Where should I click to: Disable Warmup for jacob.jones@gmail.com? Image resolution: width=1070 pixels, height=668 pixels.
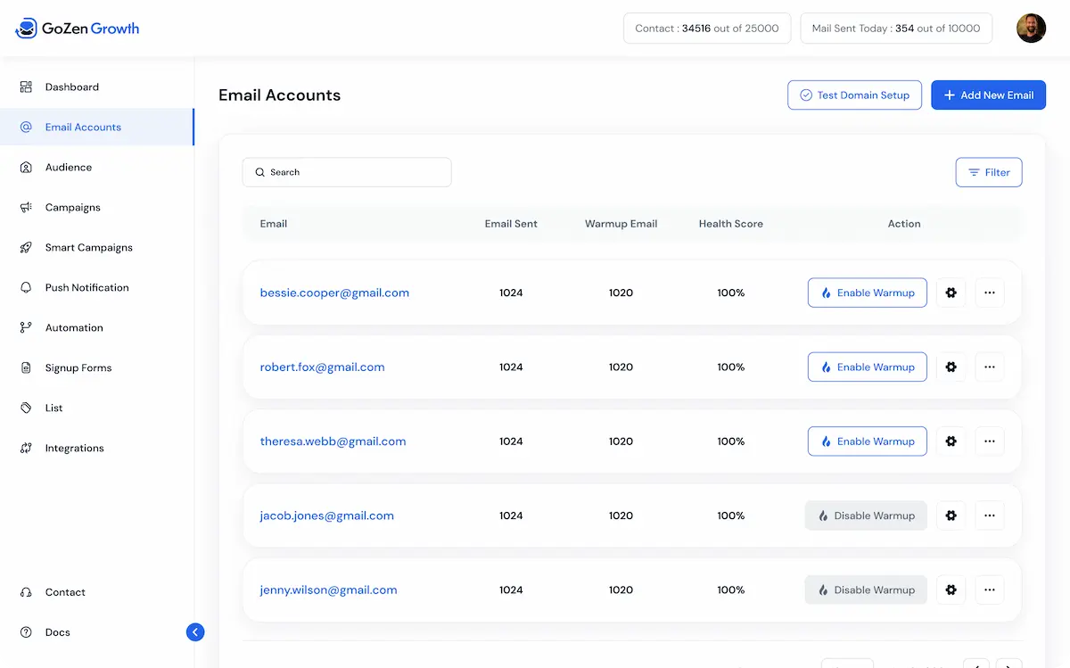(x=865, y=515)
